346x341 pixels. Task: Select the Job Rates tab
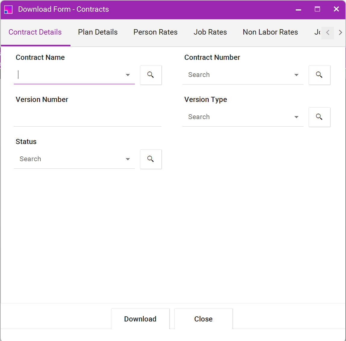tap(210, 32)
